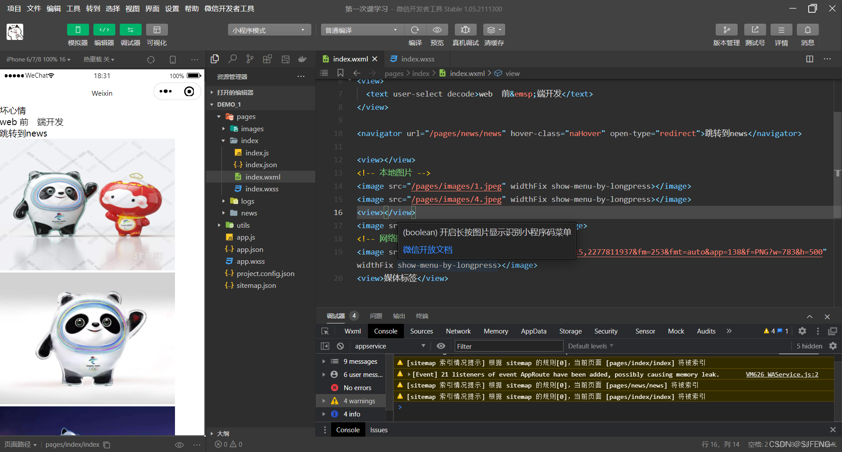
Task: Open the 设置 menu
Action: [172, 9]
